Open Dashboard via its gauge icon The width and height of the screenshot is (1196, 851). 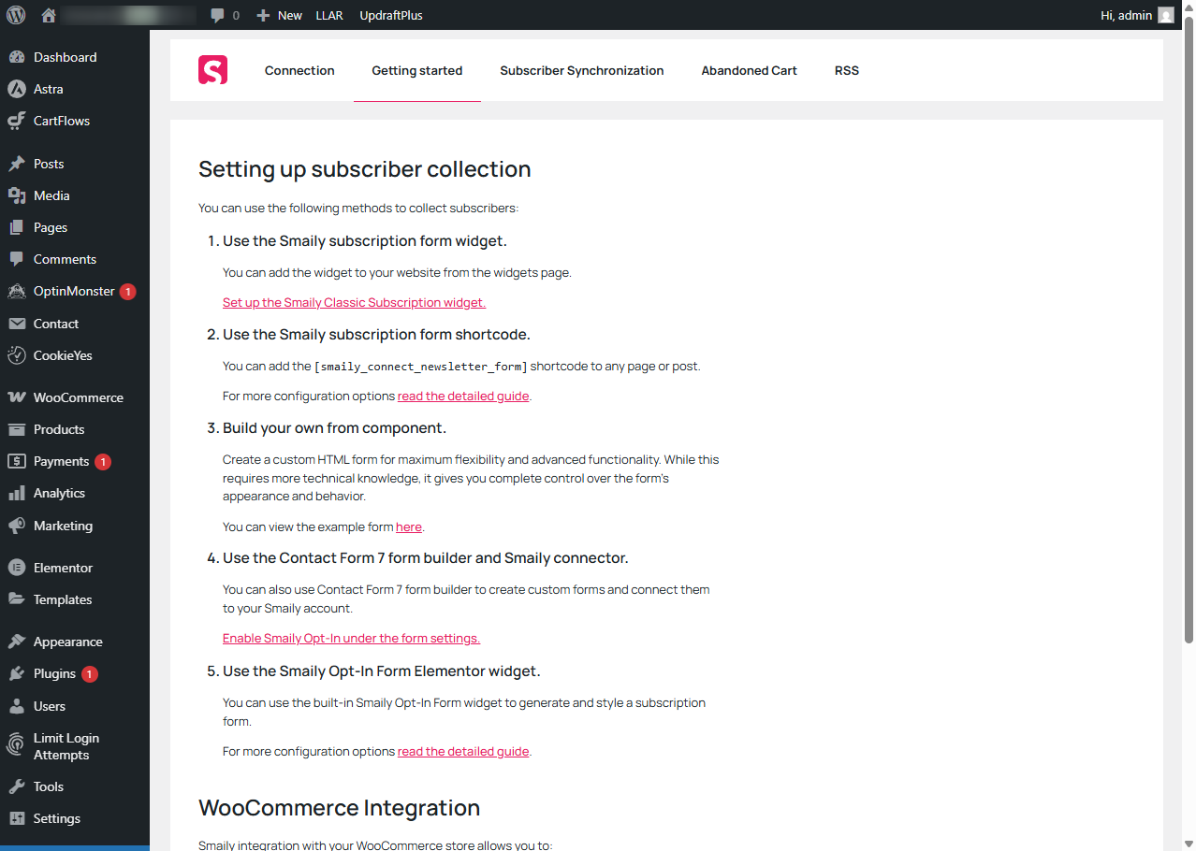click(x=16, y=57)
